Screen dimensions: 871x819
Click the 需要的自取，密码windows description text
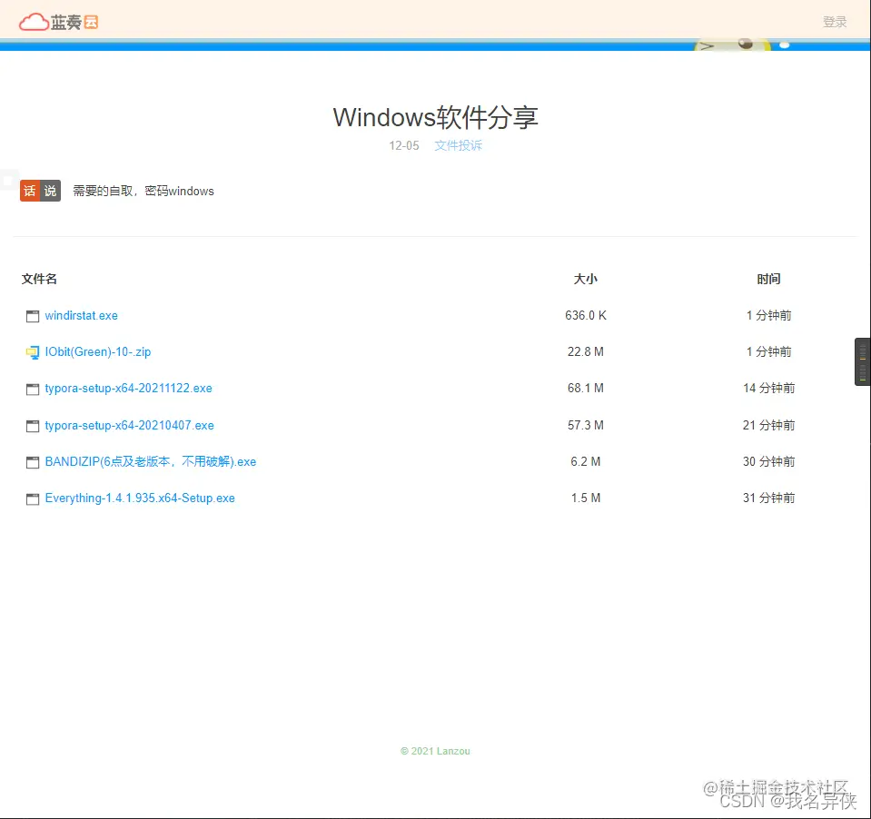point(144,191)
